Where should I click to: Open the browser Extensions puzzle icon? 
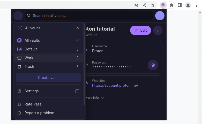[171, 5]
